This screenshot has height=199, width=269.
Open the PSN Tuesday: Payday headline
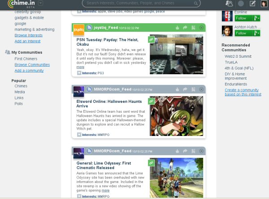[x=108, y=42]
